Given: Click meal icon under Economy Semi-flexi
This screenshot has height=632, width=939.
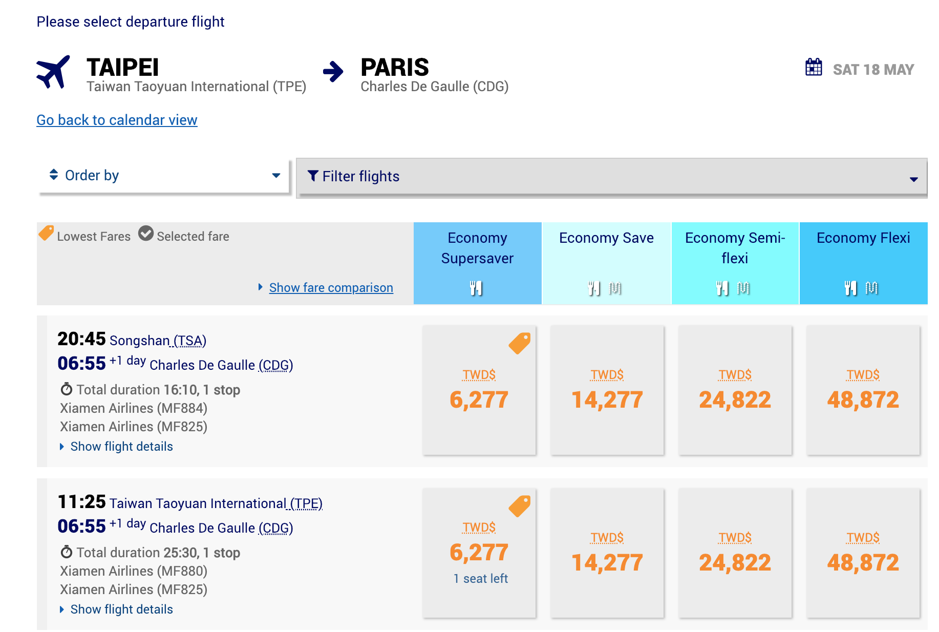Looking at the screenshot, I should 722,288.
